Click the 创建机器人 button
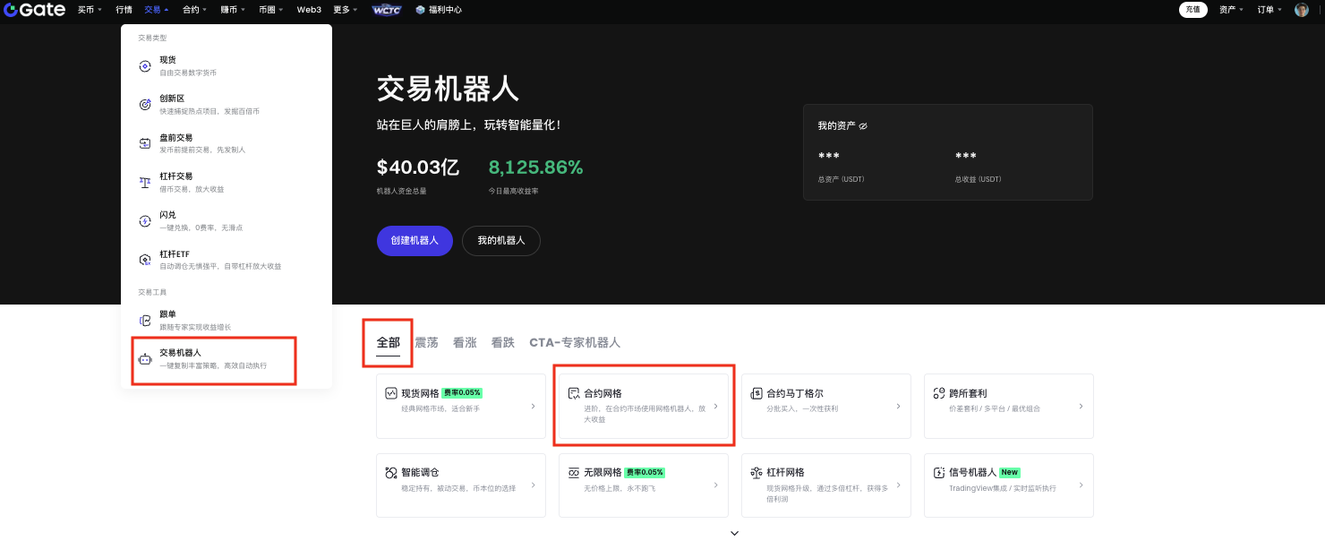Viewport: 1325px width, 541px height. click(415, 241)
